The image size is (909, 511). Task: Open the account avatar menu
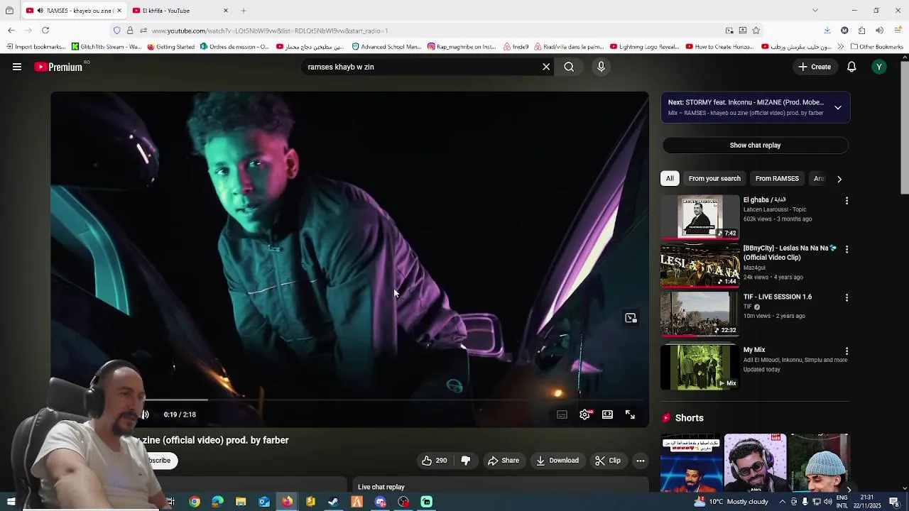(x=879, y=67)
